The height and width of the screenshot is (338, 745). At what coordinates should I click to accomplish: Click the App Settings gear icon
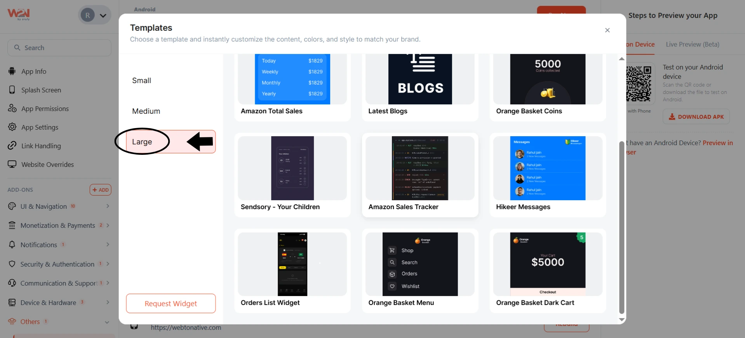12,127
